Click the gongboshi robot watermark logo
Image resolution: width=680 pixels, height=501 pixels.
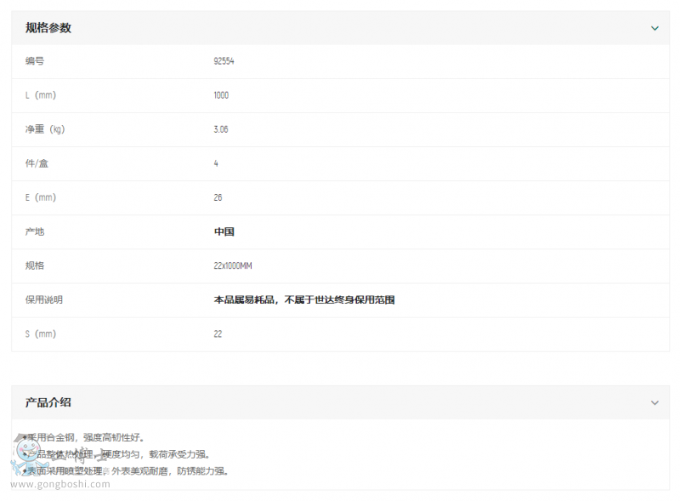pos(27,456)
